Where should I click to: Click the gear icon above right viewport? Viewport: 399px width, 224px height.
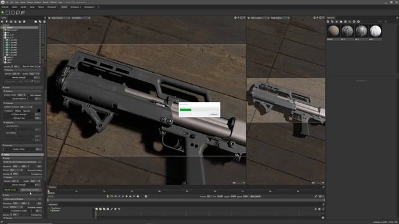314,18
